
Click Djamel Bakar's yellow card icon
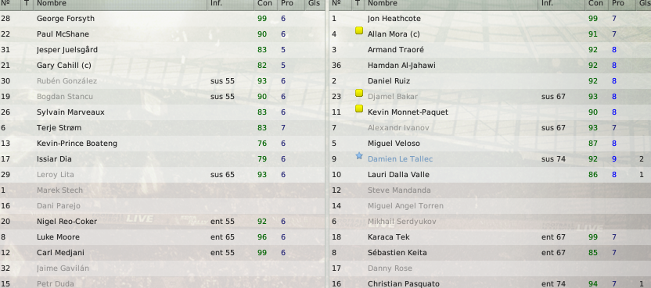pos(359,93)
